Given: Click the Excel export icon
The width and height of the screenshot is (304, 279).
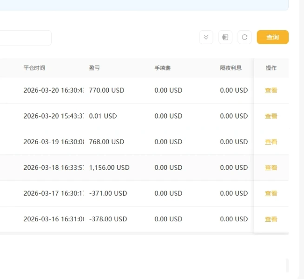Looking at the screenshot, I should (x=225, y=37).
